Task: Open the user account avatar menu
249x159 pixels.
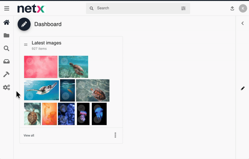Action: (243, 8)
